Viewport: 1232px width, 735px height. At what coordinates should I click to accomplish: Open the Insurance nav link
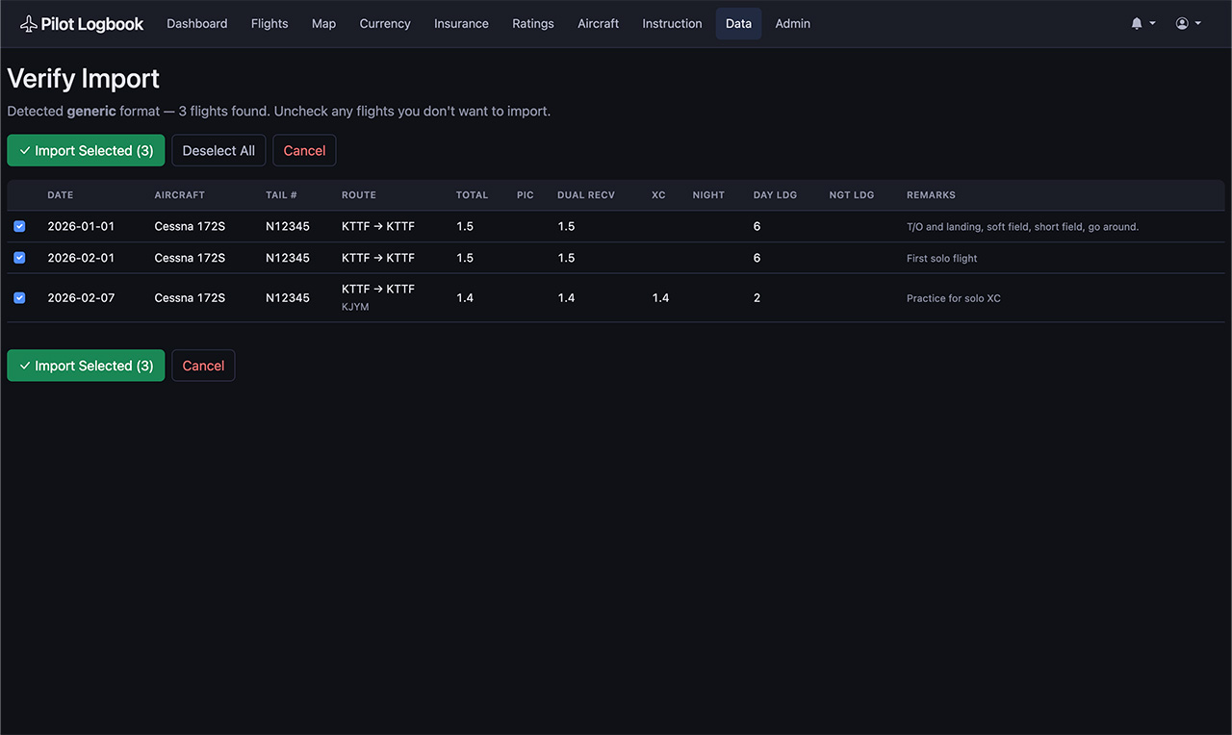(461, 24)
